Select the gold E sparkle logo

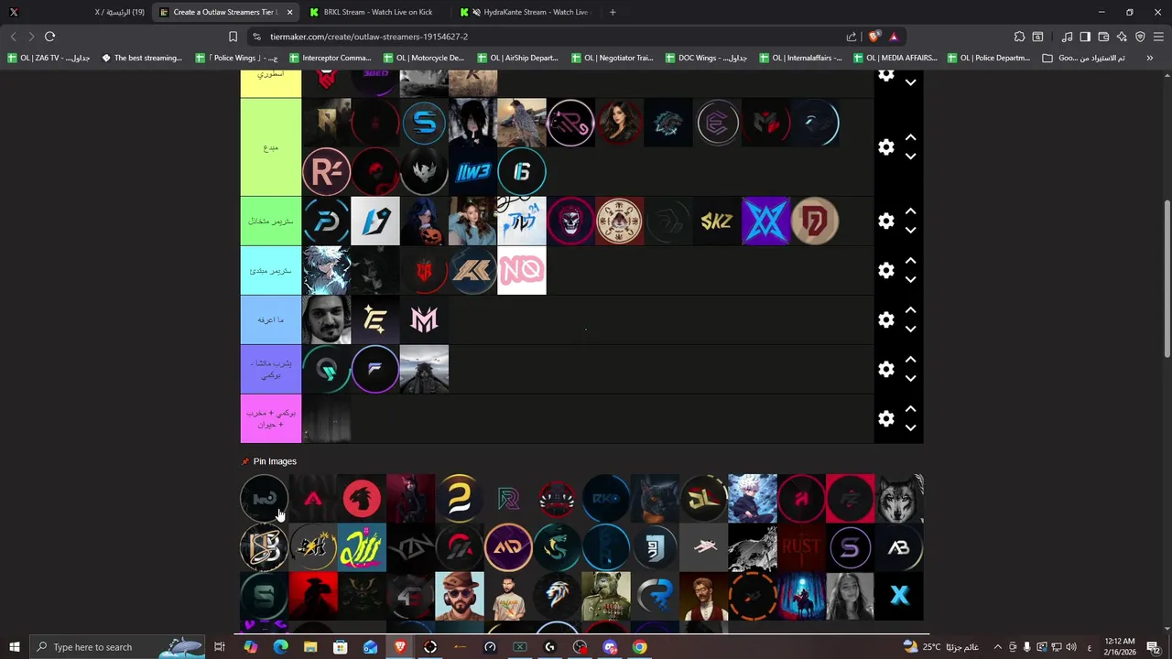click(375, 319)
